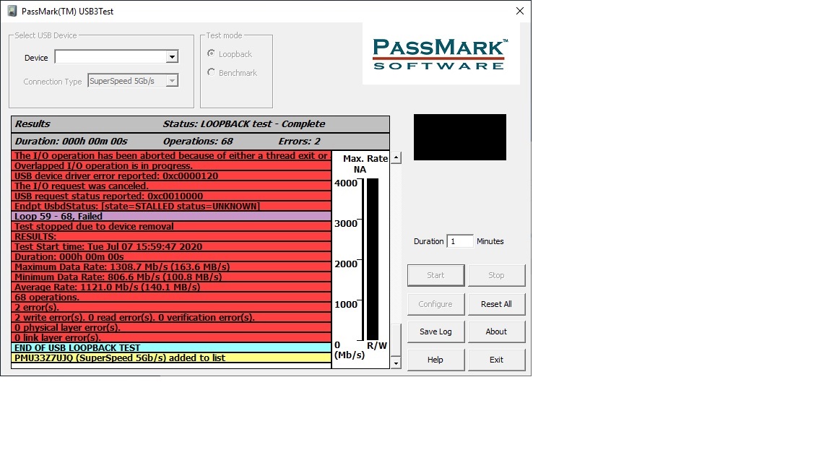Viewport: 832px width, 468px height.
Task: Click the log scrollbar up arrow
Action: pyautogui.click(x=396, y=158)
